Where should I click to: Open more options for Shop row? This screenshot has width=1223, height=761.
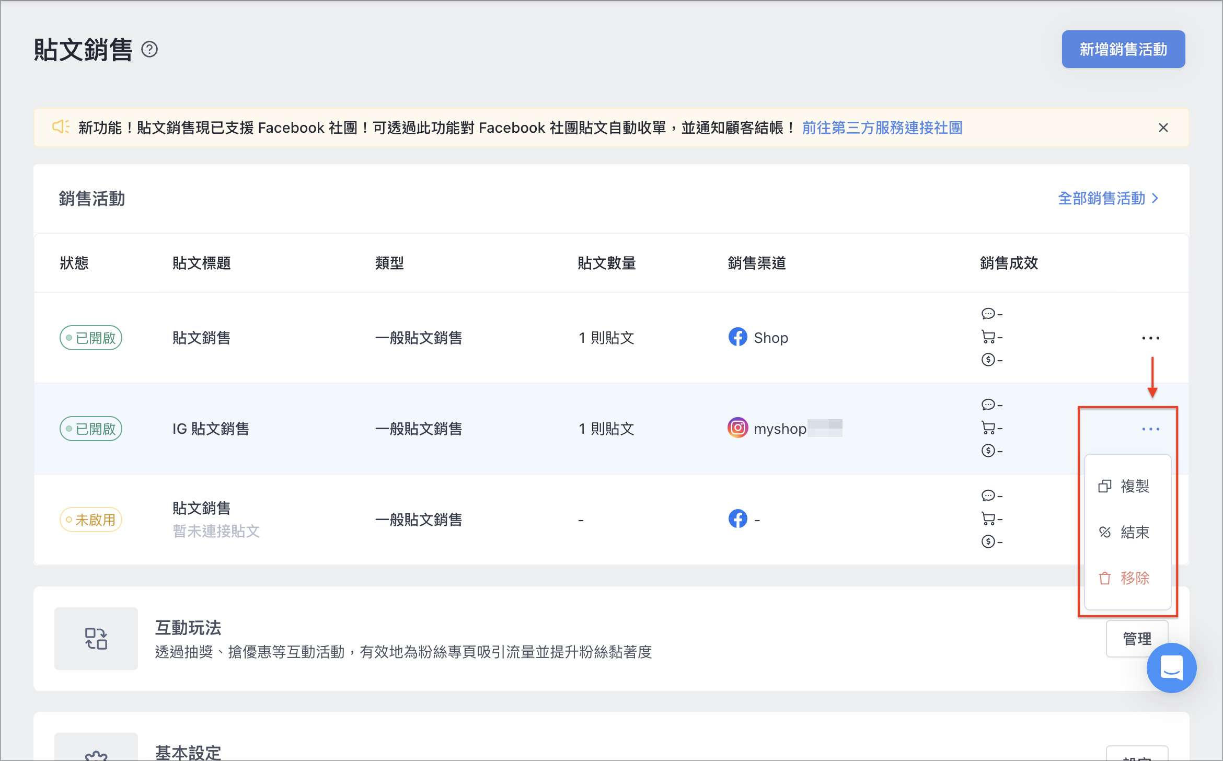pyautogui.click(x=1151, y=338)
